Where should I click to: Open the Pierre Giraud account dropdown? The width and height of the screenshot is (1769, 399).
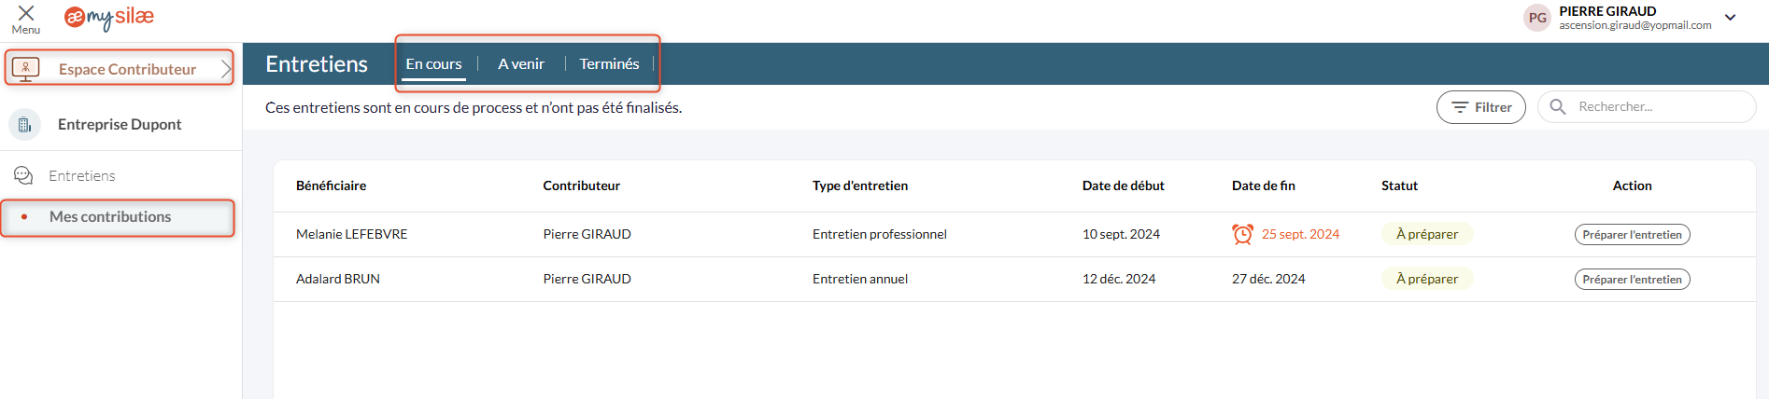(1730, 18)
